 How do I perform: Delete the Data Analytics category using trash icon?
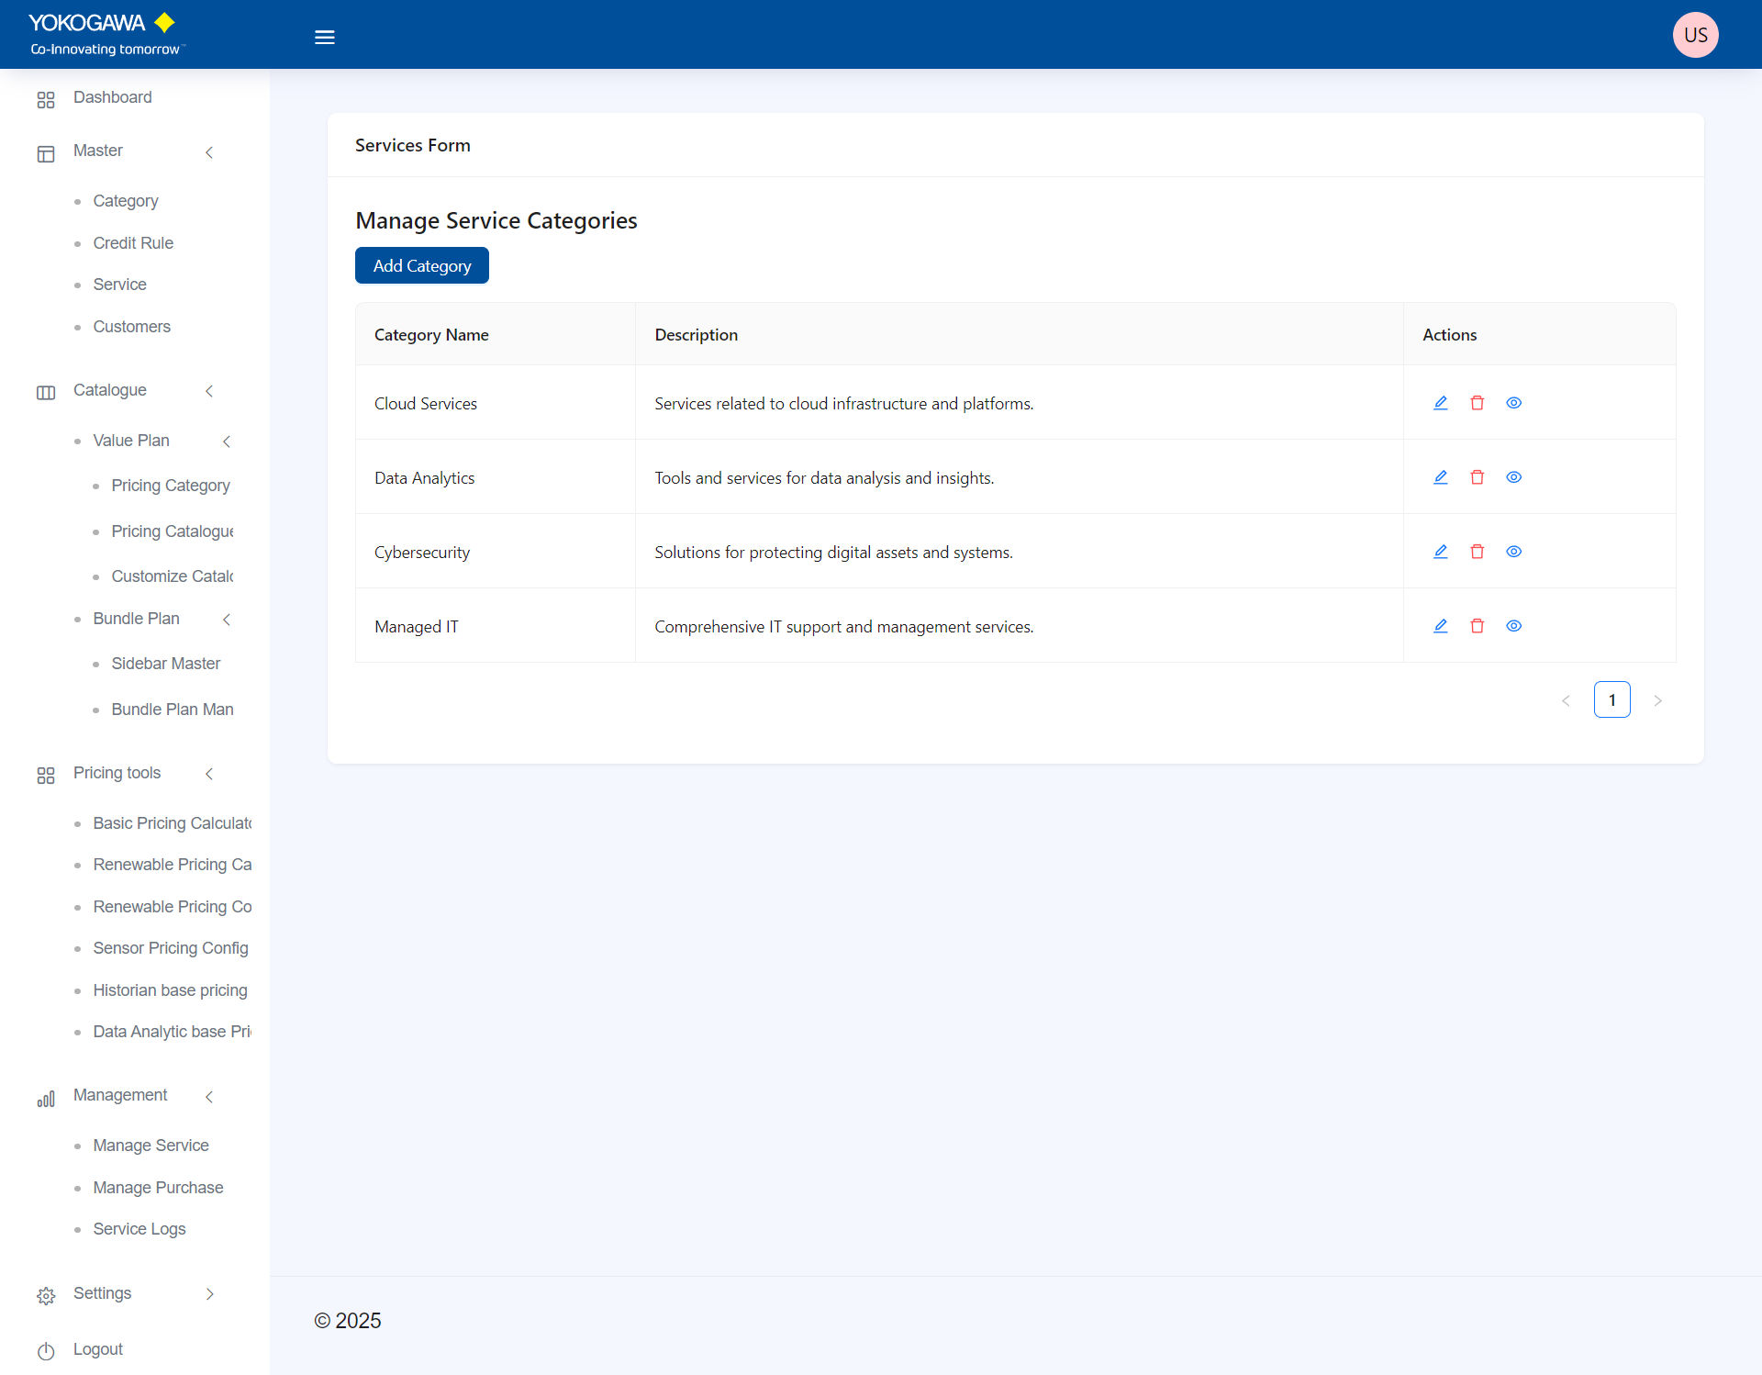[1477, 477]
